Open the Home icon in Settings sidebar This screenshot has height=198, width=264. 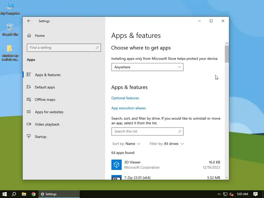pyautogui.click(x=29, y=36)
